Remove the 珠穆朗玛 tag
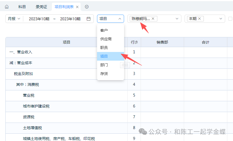The image size is (233, 141). 153,19
